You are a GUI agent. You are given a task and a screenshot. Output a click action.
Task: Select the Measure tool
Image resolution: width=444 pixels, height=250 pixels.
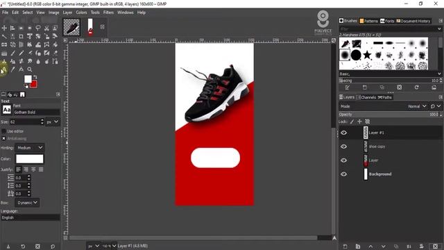21,69
